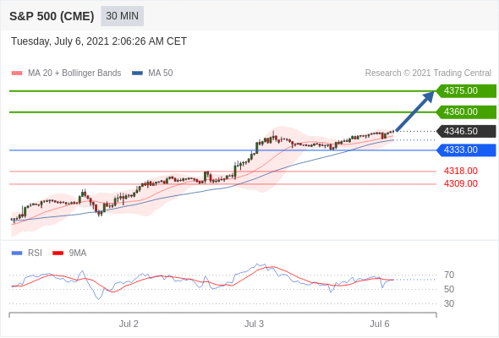The image size is (499, 338).
Task: Toggle the RSI legend item
Action: click(x=27, y=253)
